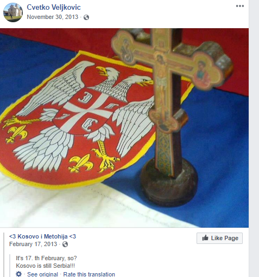Open Cvetko Veljkovic's profile picture avatar
The image size is (259, 277).
click(13, 12)
